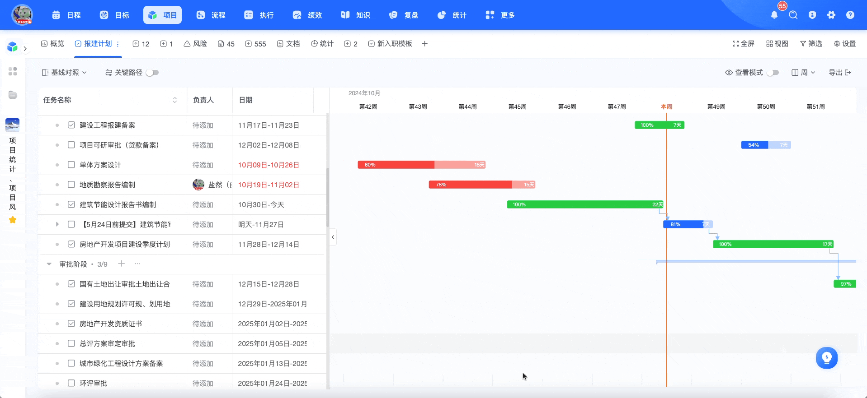Open the ellipsis menu next to 审批阶段
Screen dimensions: 867x398
pyautogui.click(x=137, y=264)
